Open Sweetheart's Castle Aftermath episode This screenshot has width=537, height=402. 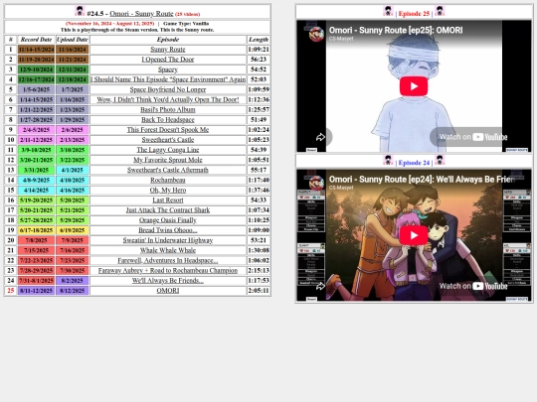pyautogui.click(x=168, y=170)
